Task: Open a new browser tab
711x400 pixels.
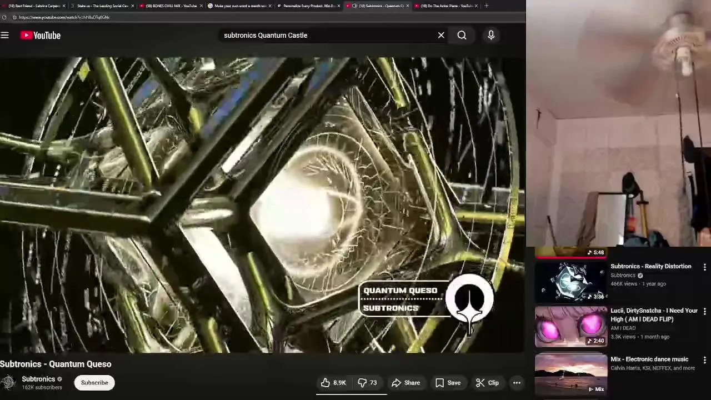Action: point(487,6)
